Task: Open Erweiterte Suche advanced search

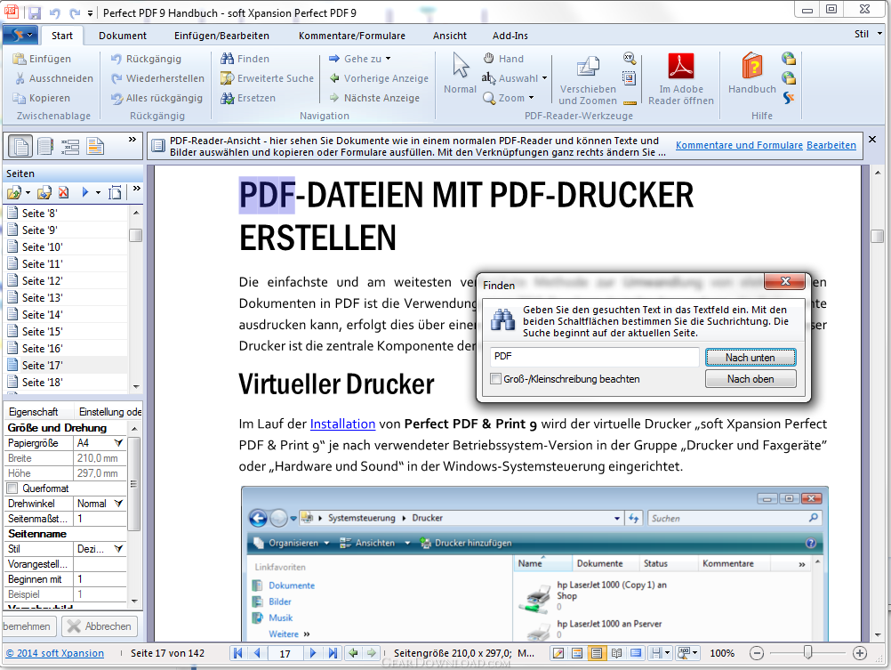Action: pos(267,78)
